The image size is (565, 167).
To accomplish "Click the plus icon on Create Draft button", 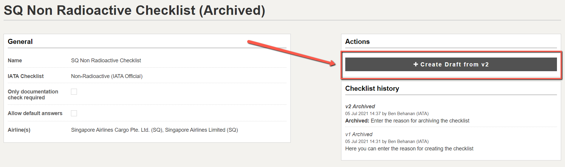I will point(416,64).
